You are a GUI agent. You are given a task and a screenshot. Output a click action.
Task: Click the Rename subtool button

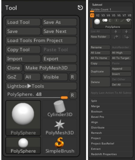pyautogui.click(x=100, y=47)
